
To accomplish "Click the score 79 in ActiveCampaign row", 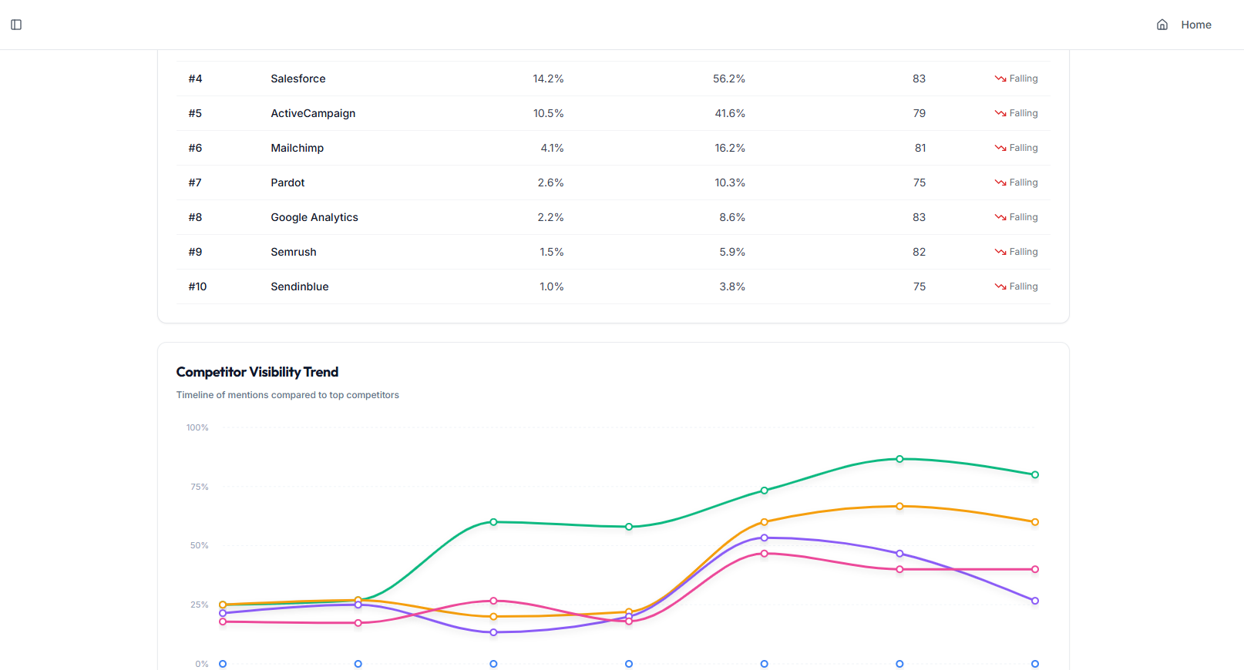I will click(x=919, y=113).
